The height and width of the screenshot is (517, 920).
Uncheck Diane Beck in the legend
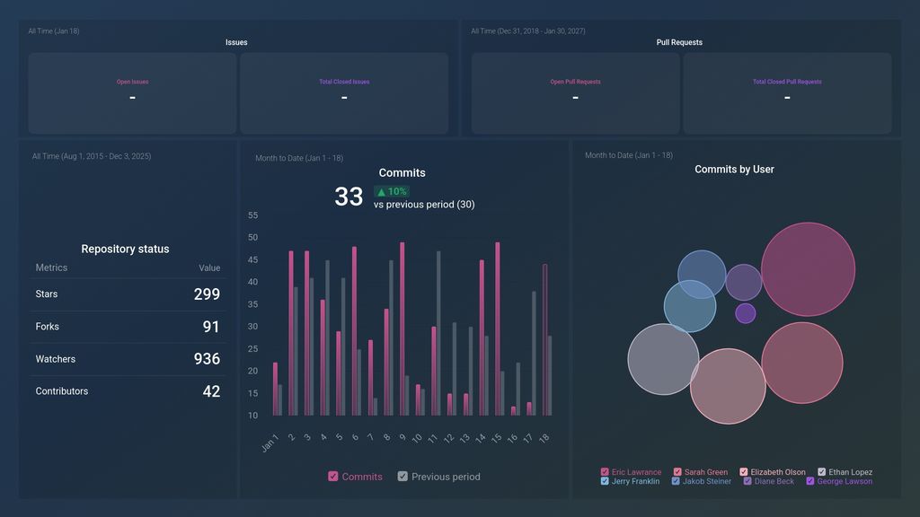coord(747,481)
